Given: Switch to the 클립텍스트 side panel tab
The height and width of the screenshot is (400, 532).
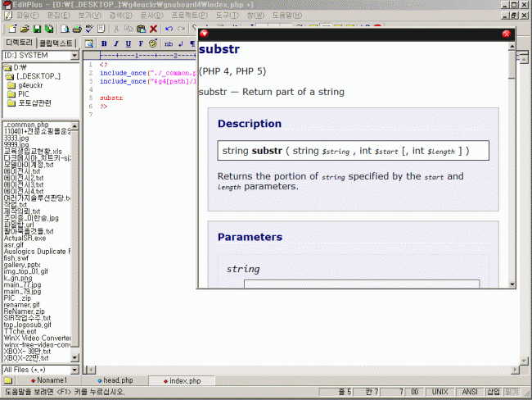Looking at the screenshot, I should [56, 42].
